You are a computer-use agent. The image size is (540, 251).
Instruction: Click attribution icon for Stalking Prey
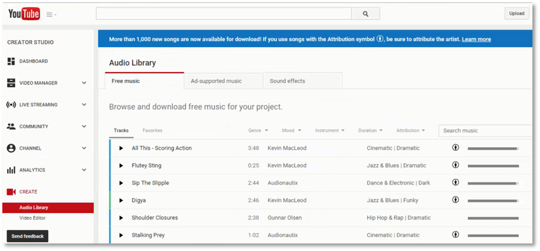click(x=456, y=235)
